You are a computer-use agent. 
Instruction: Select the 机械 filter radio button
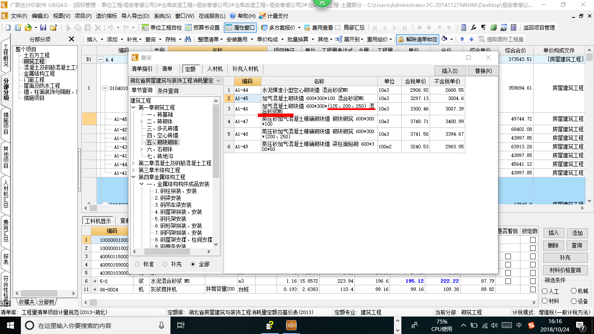click(574, 291)
